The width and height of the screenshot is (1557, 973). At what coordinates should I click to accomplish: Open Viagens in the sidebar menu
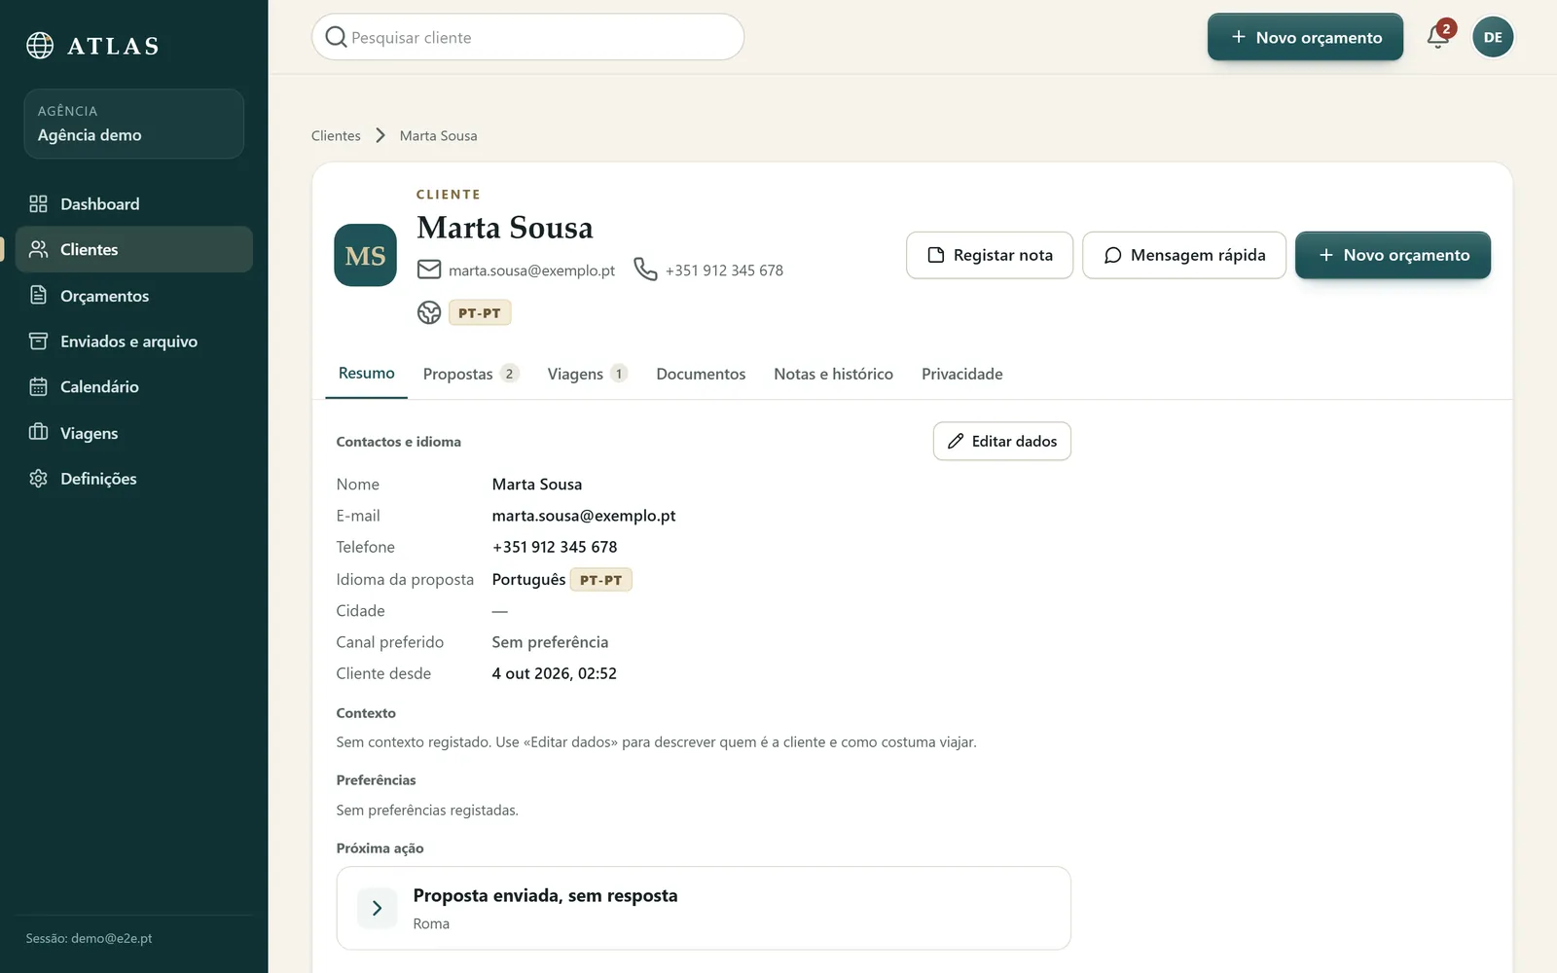click(x=134, y=433)
